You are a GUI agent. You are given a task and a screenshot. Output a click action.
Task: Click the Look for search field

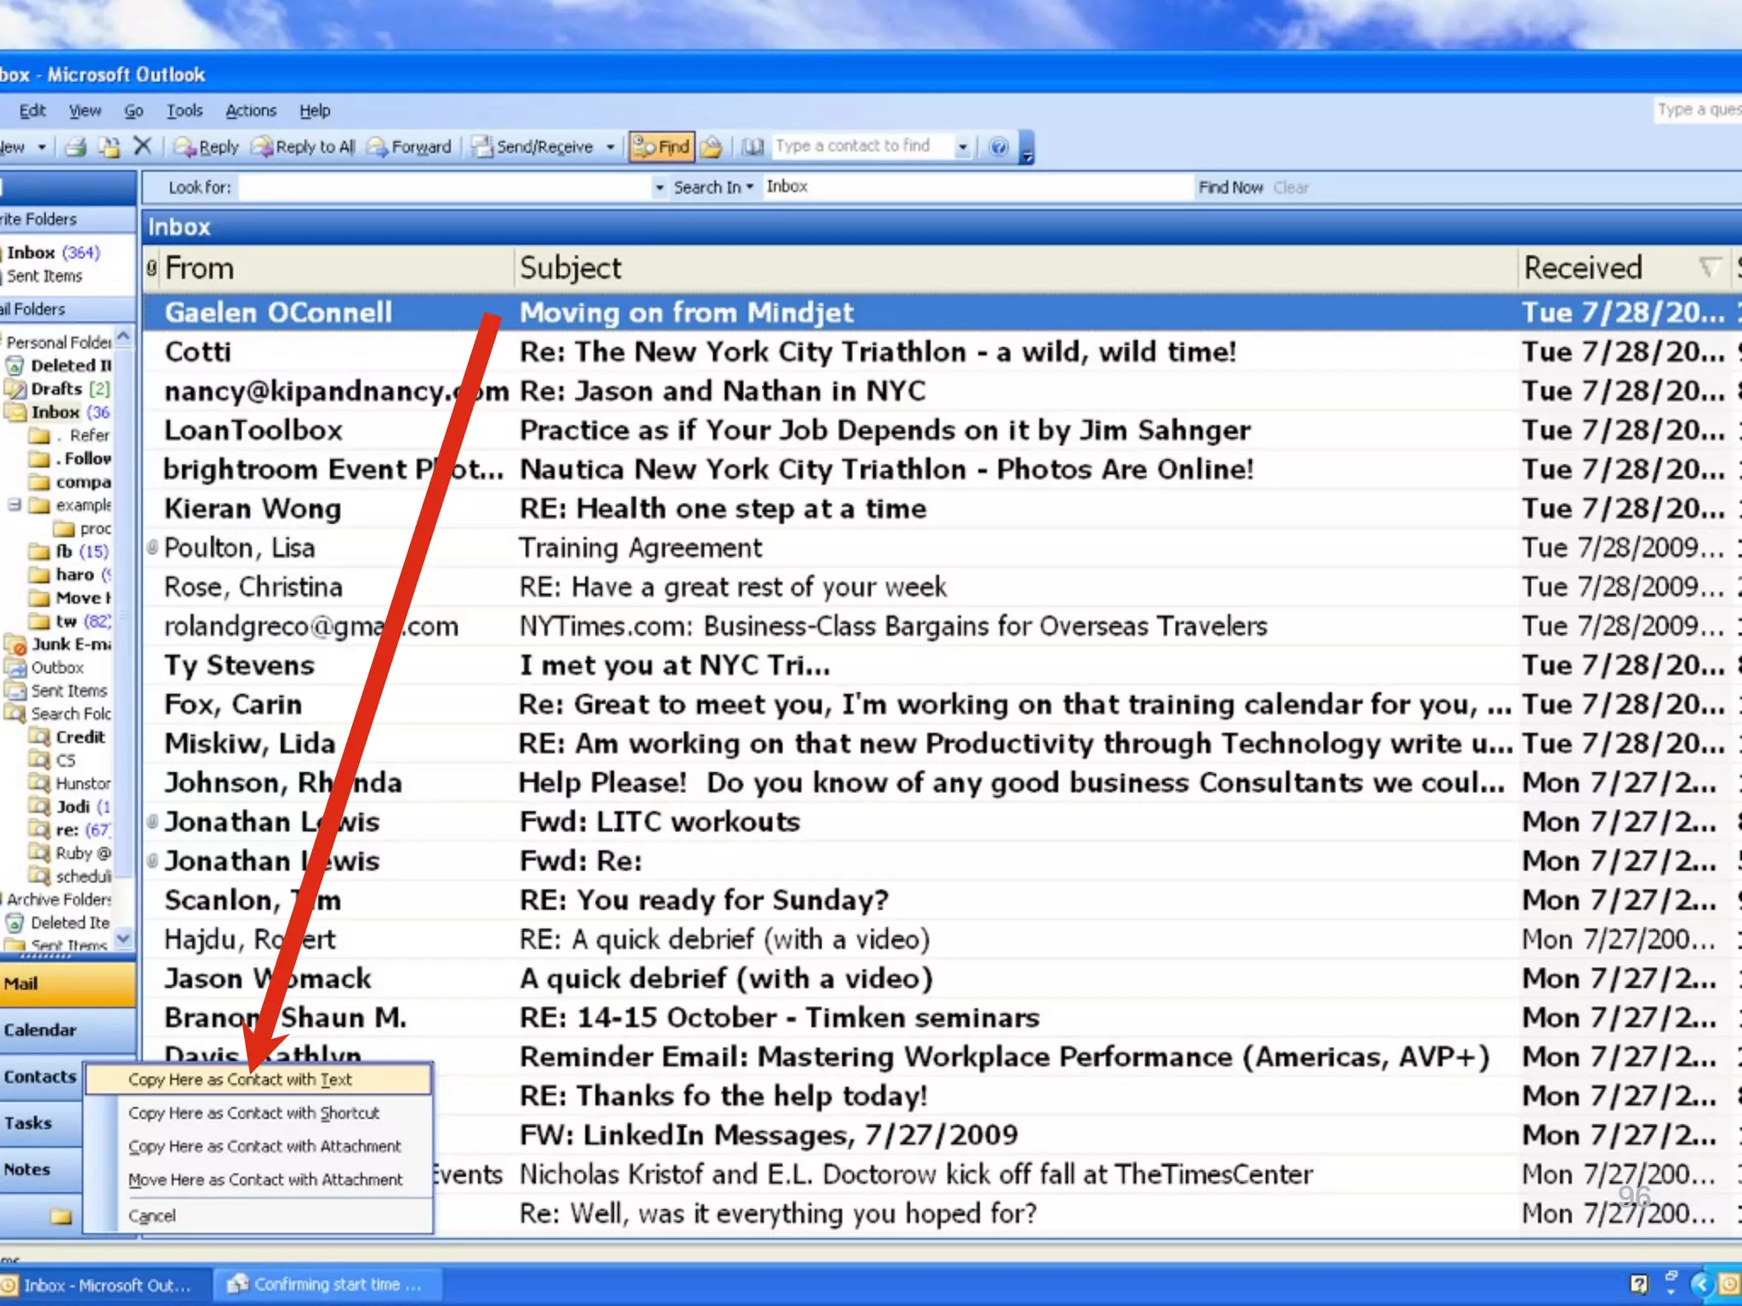click(445, 187)
